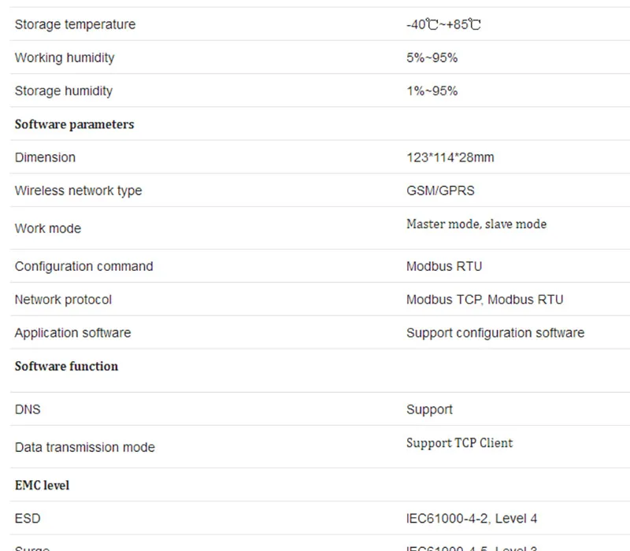This screenshot has width=630, height=551.
Task: Click the Software parameters heading
Action: [x=74, y=124]
